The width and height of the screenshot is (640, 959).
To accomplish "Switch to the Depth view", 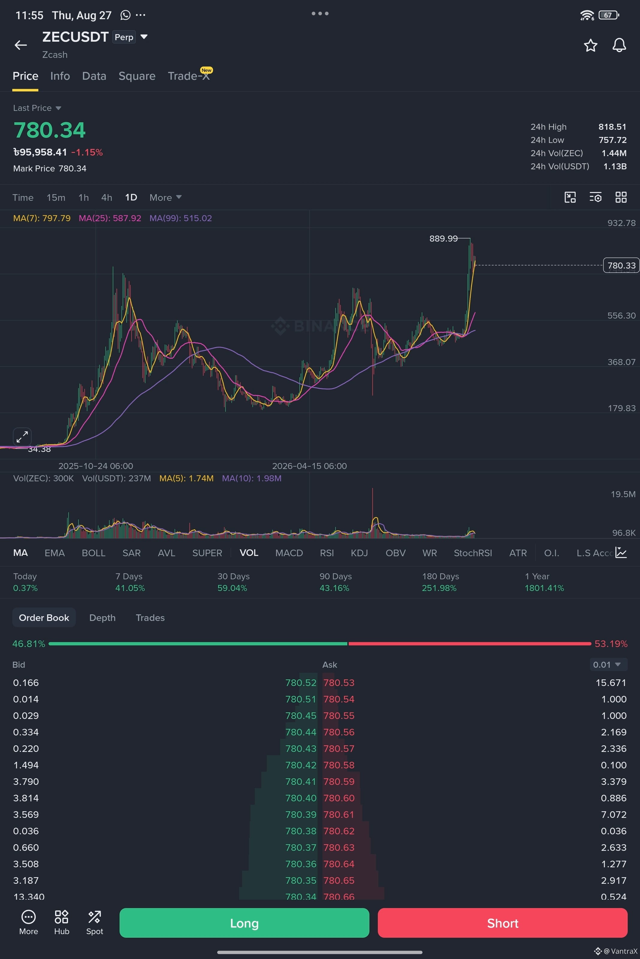I will (102, 618).
